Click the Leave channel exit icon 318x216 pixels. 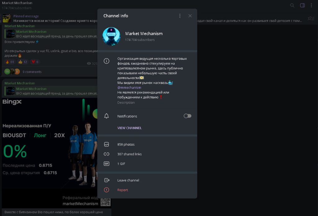[x=107, y=180]
